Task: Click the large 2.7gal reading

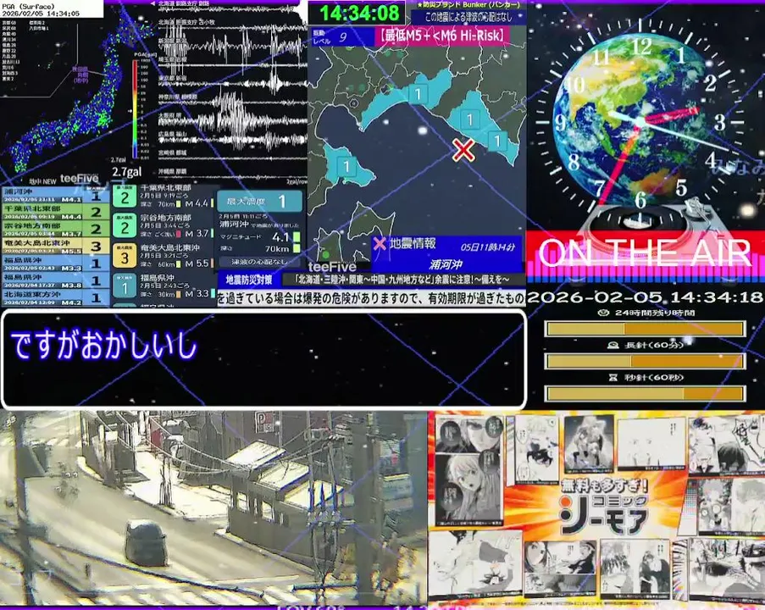Action: tap(127, 172)
